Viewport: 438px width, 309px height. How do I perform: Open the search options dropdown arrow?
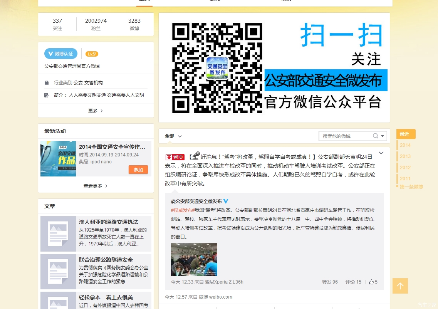383,136
